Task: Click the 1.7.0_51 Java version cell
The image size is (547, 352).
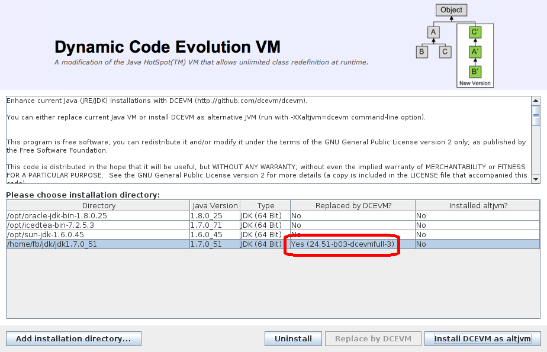Action: [x=215, y=244]
